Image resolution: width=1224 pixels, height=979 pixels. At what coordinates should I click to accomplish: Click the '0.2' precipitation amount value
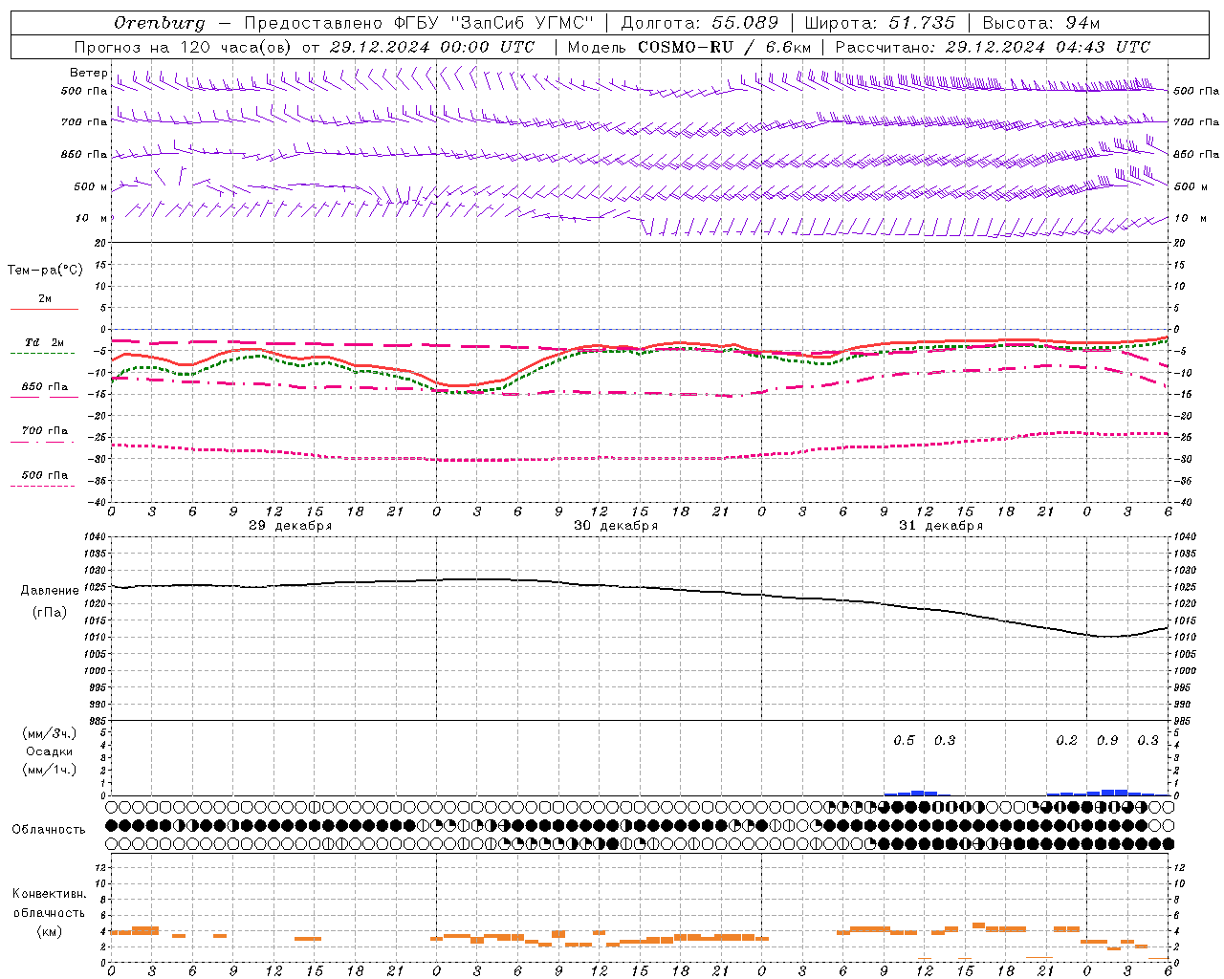[1066, 741]
